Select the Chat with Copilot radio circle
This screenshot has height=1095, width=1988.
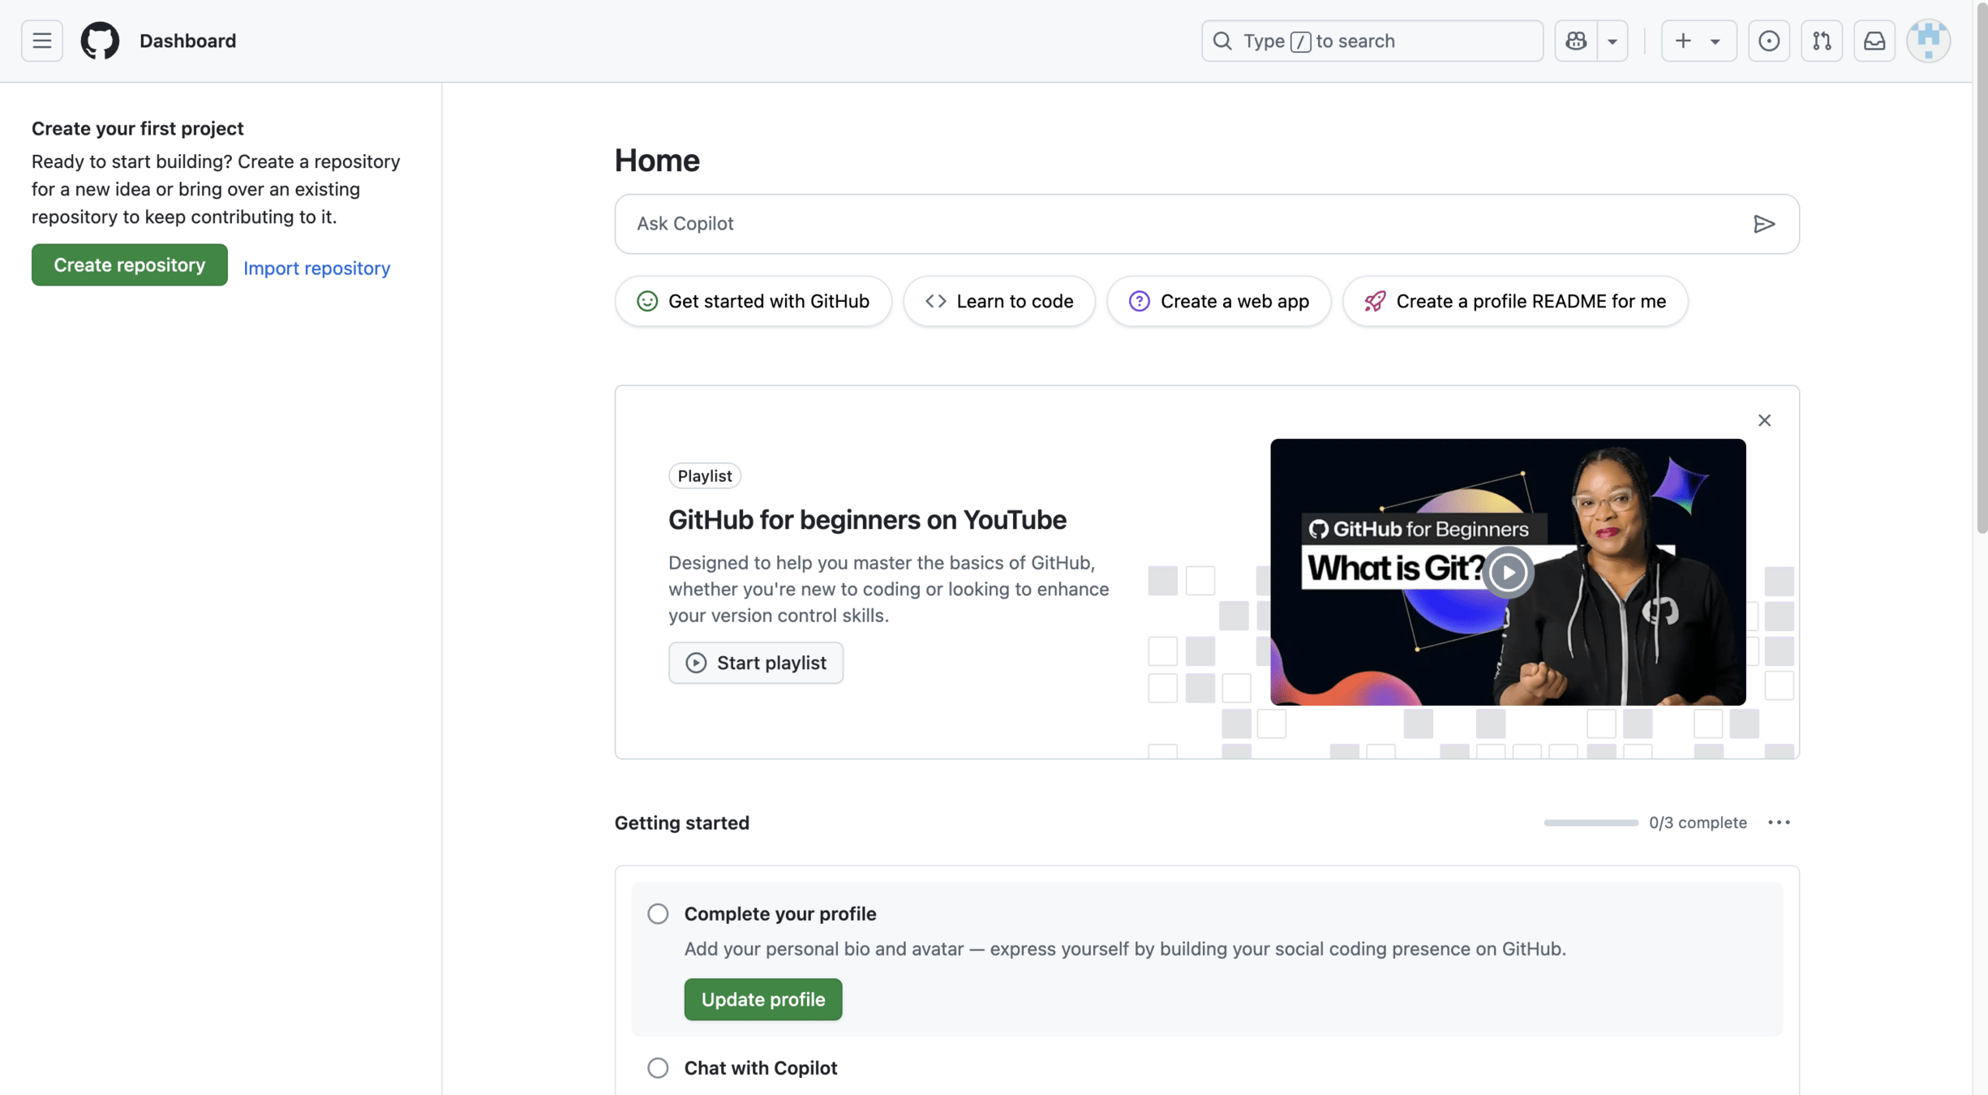[658, 1067]
